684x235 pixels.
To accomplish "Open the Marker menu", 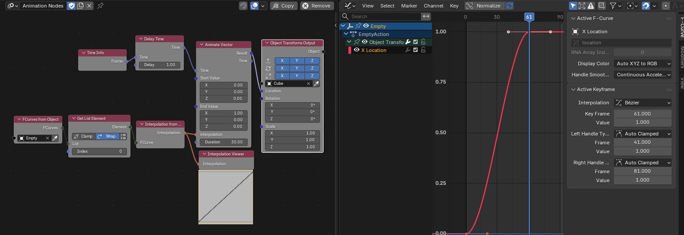I will coord(409,6).
